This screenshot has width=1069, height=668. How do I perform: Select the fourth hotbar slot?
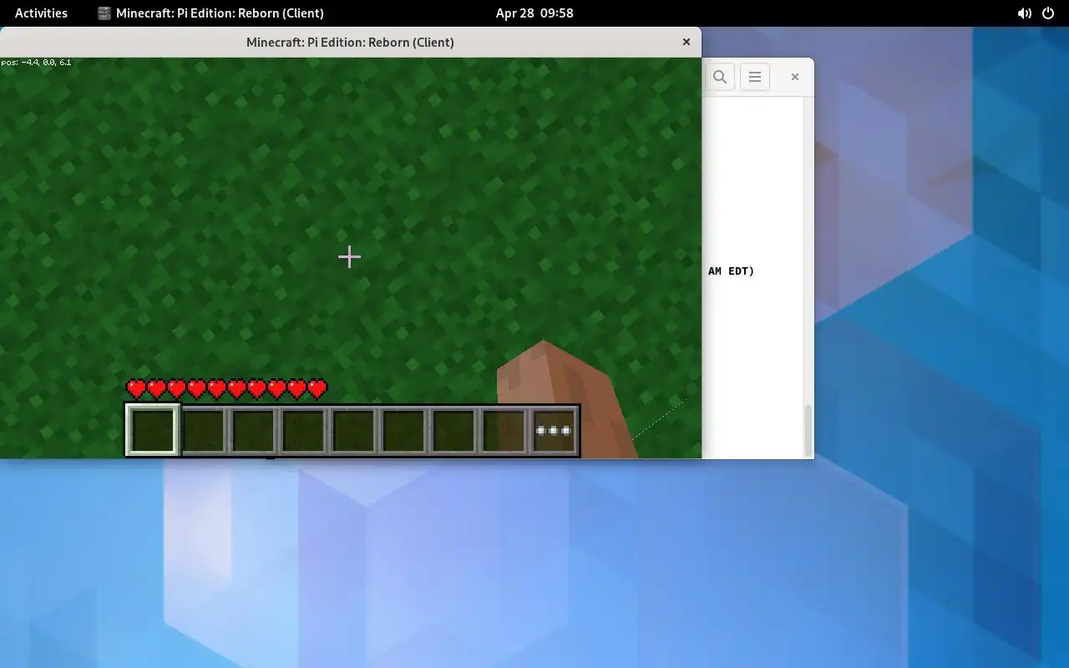click(303, 430)
